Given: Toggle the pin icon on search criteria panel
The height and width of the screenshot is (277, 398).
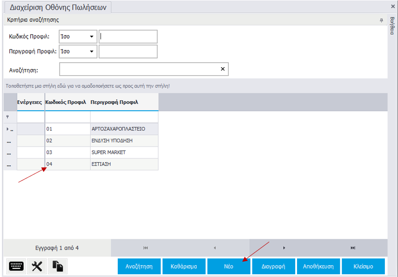Looking at the screenshot, I should (x=381, y=20).
